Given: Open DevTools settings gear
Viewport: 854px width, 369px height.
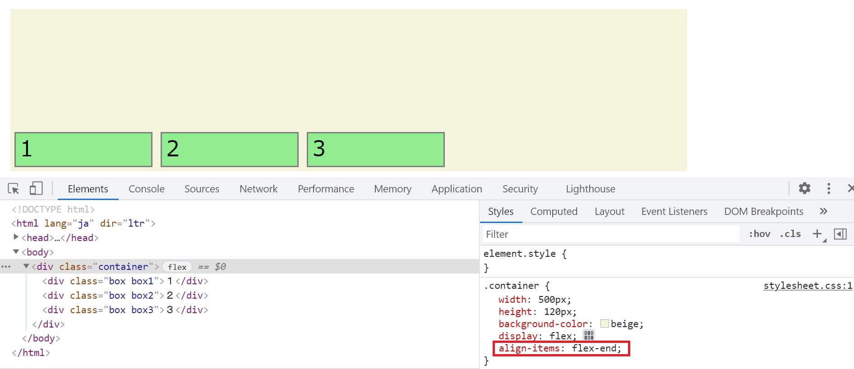Looking at the screenshot, I should coord(804,188).
